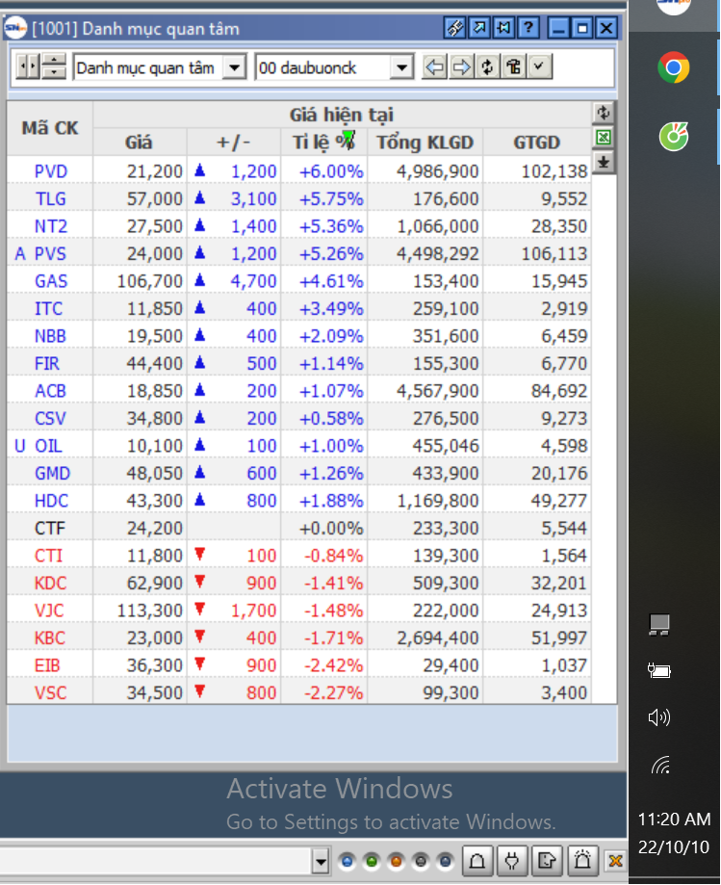This screenshot has width=721, height=885.
Task: Click the network computer tray icon
Action: [x=659, y=624]
